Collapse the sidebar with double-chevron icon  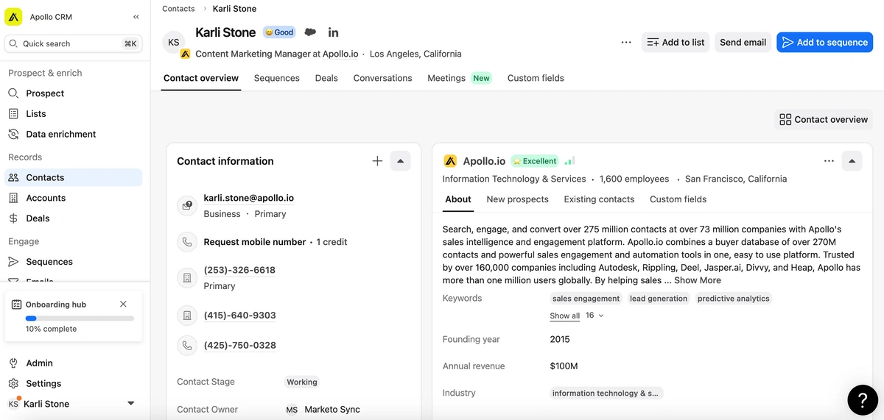pyautogui.click(x=136, y=17)
